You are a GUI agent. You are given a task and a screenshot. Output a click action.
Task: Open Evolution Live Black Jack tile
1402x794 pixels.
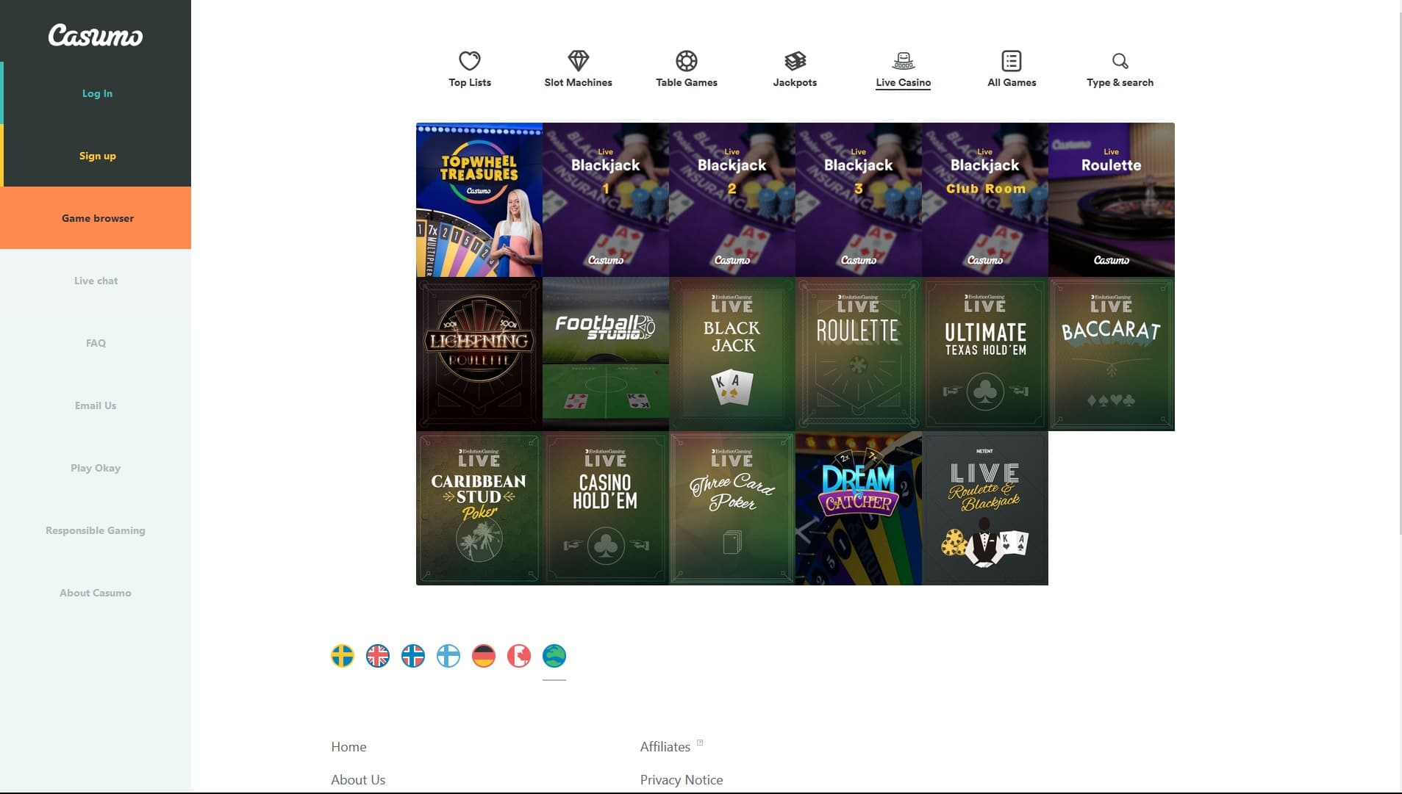pos(732,354)
